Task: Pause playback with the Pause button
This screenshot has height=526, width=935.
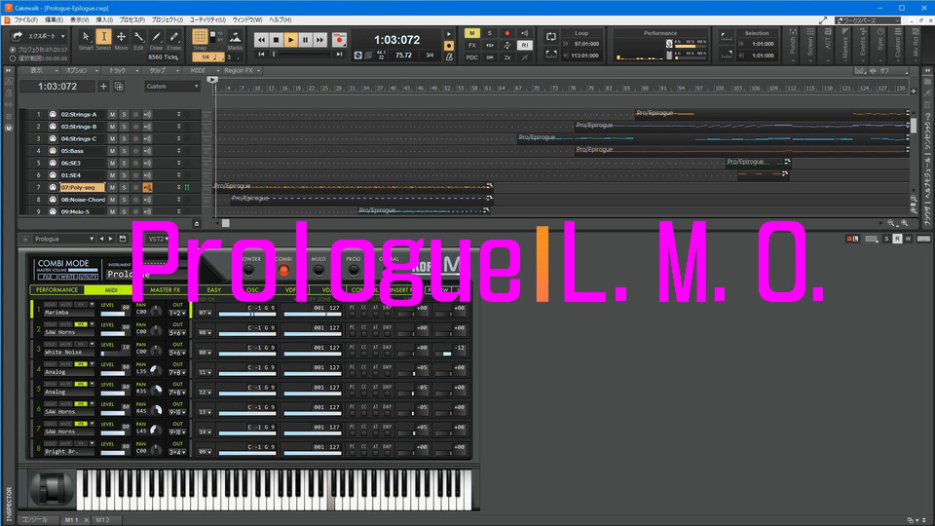Action: [305, 40]
